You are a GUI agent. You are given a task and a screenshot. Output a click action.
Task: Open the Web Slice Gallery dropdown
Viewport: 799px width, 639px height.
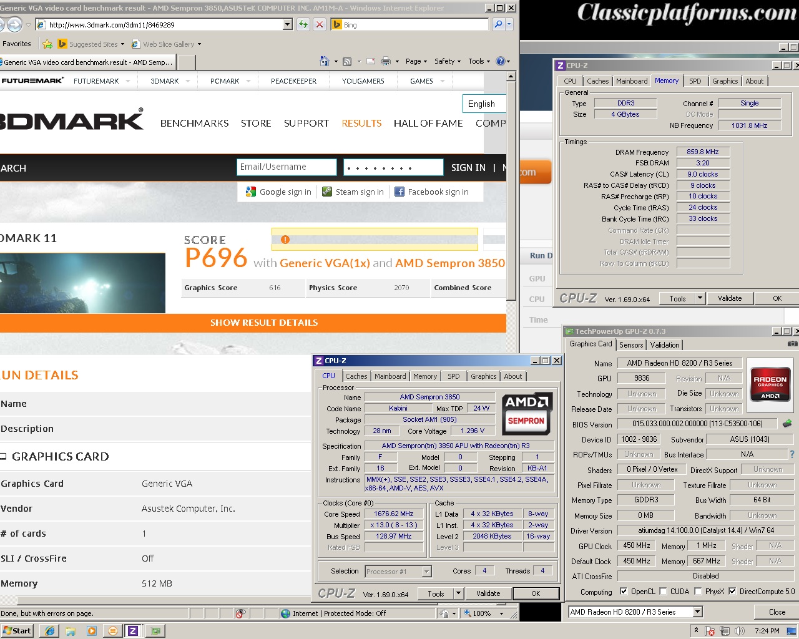[199, 44]
